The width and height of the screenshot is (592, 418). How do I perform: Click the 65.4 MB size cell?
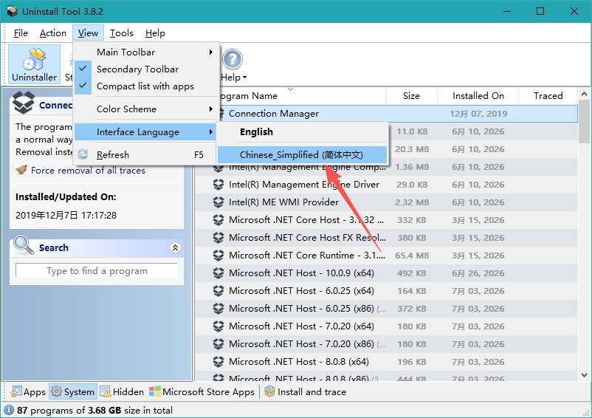(412, 256)
